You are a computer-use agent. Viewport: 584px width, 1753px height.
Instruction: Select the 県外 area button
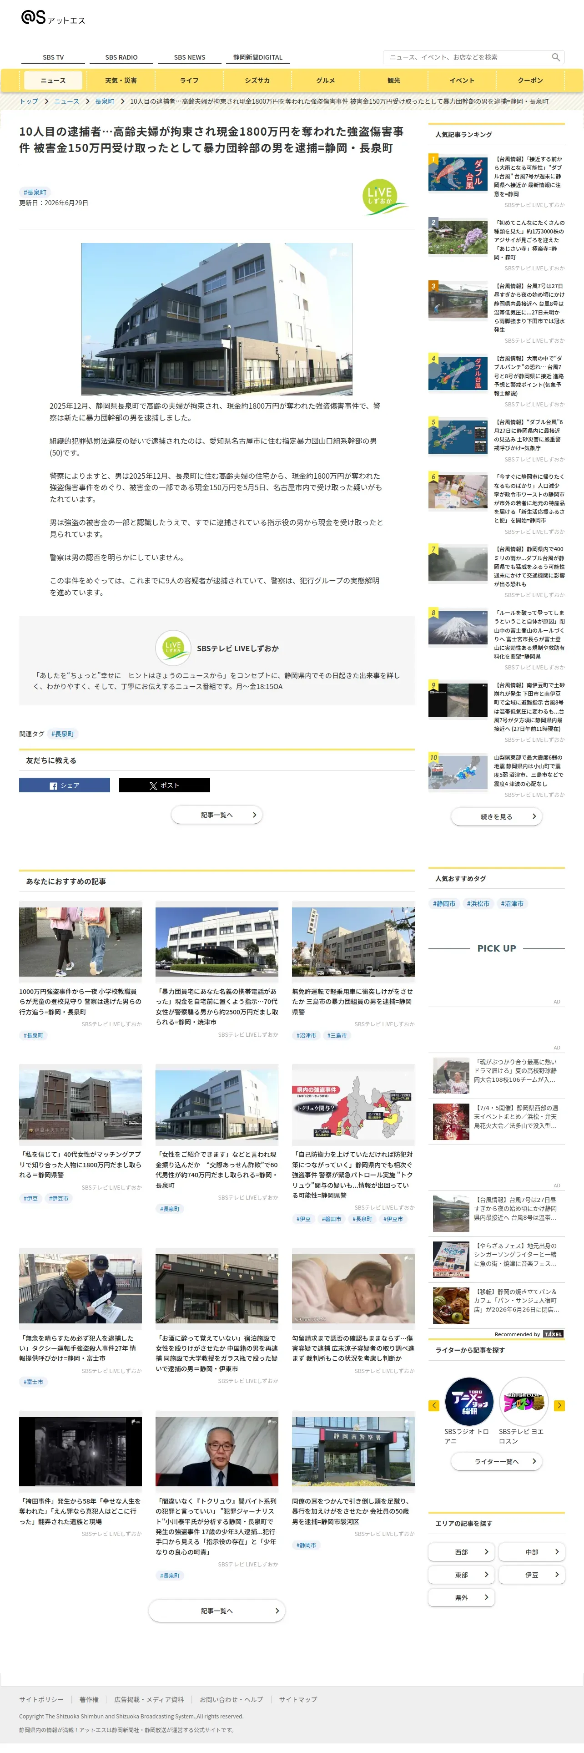tap(461, 1597)
